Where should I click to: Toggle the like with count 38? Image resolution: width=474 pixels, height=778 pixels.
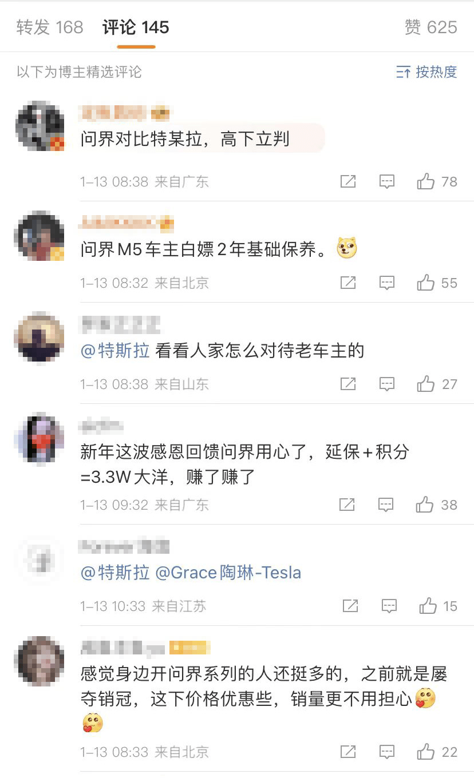pyautogui.click(x=426, y=505)
